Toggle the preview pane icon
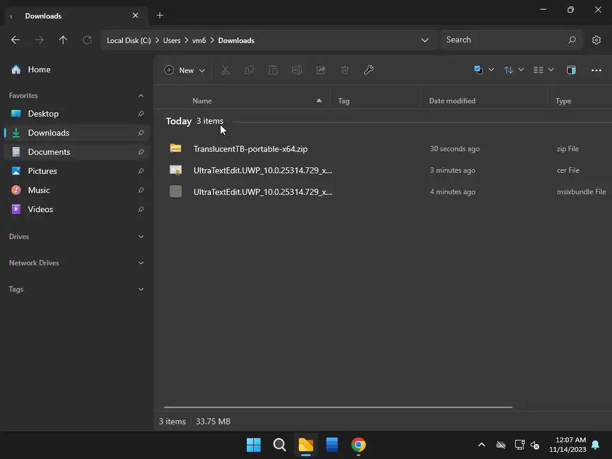 pos(571,70)
